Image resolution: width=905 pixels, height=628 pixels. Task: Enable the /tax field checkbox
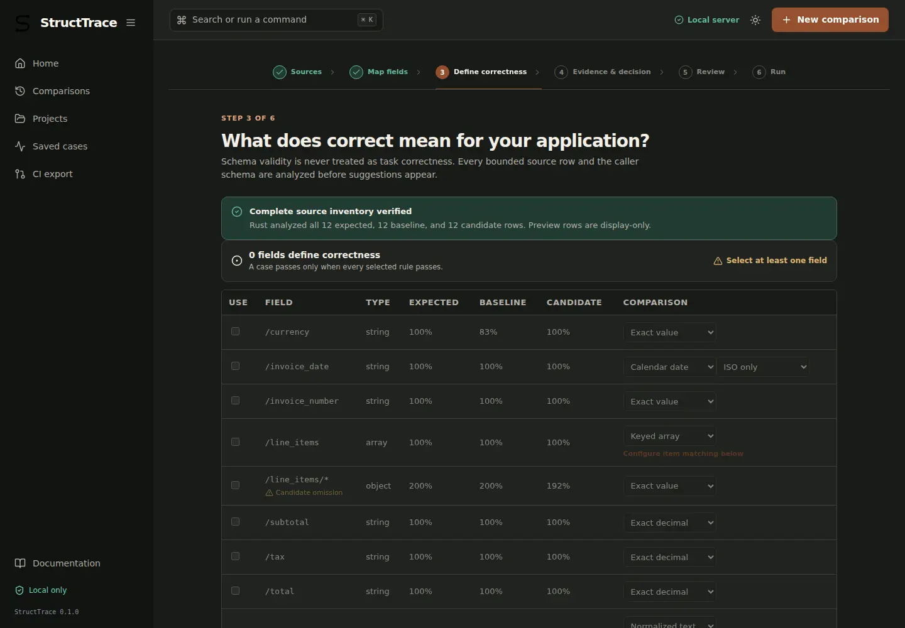[236, 556]
